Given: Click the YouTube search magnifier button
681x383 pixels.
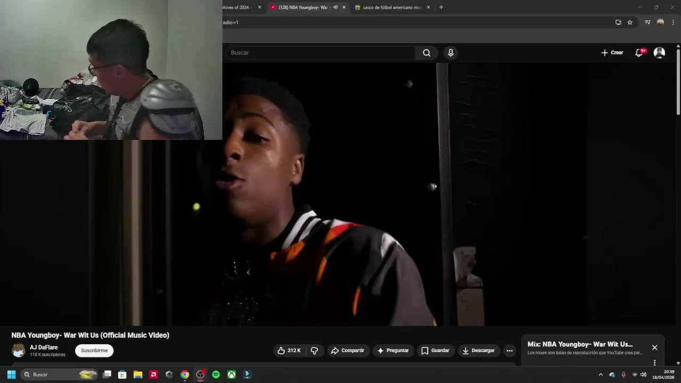Looking at the screenshot, I should [427, 53].
